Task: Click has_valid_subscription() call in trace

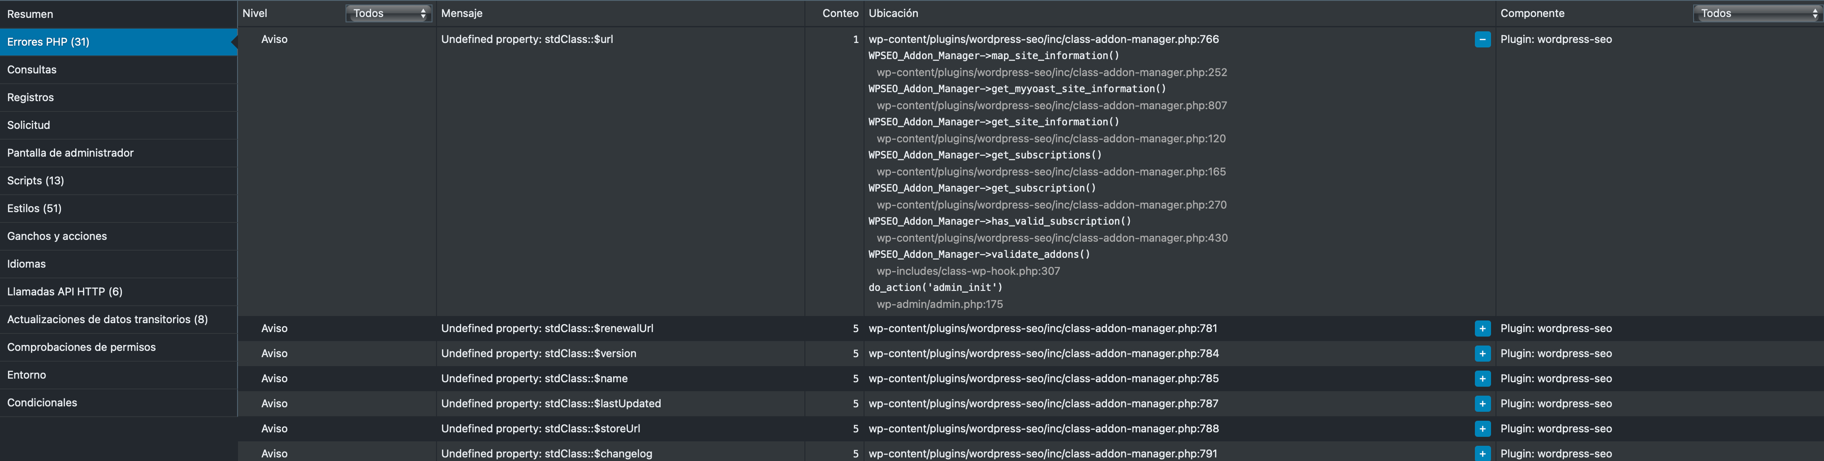Action: pos(1000,221)
